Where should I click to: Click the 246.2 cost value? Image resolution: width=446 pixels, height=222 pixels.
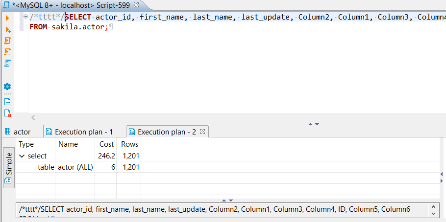(x=106, y=156)
